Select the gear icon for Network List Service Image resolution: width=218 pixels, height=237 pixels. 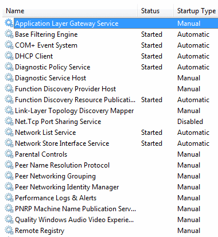click(x=9, y=133)
